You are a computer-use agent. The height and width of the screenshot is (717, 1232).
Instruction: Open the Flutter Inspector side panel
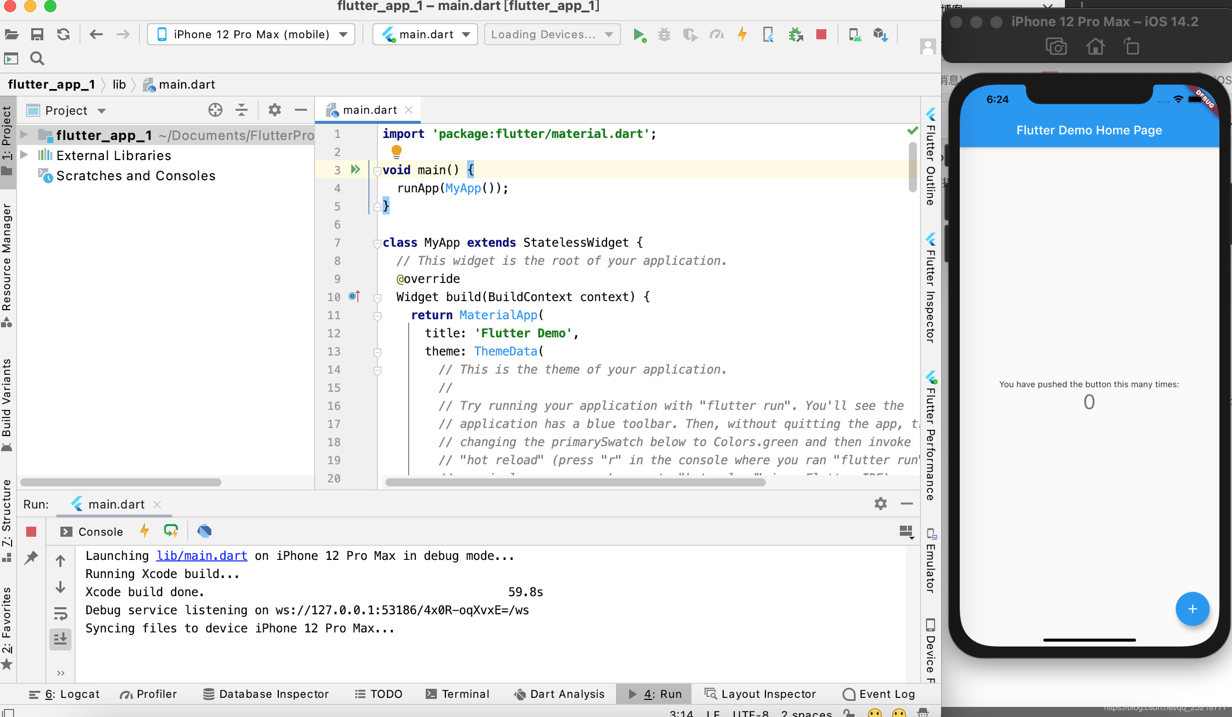pyautogui.click(x=931, y=288)
